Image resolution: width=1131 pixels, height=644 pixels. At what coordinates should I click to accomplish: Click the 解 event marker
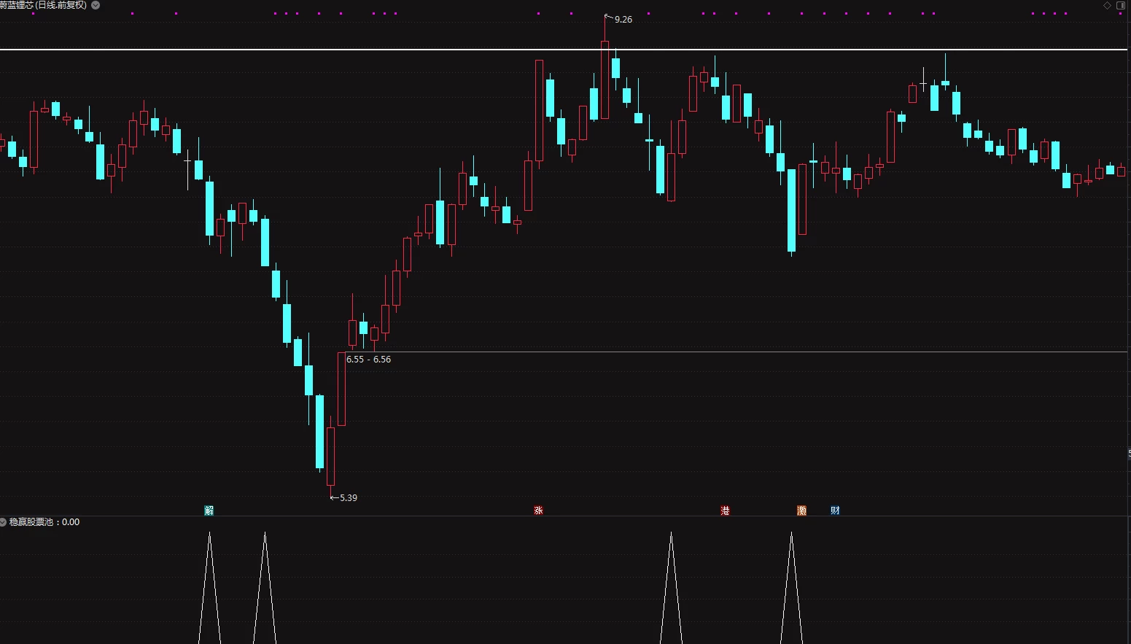click(x=209, y=511)
